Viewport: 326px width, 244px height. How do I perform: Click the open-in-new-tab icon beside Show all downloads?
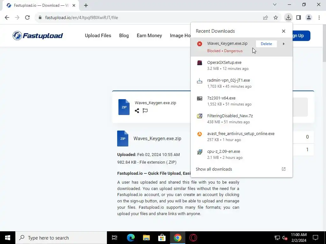(x=284, y=169)
